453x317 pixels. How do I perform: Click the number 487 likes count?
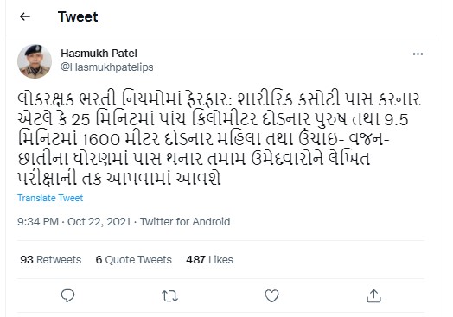coord(195,260)
